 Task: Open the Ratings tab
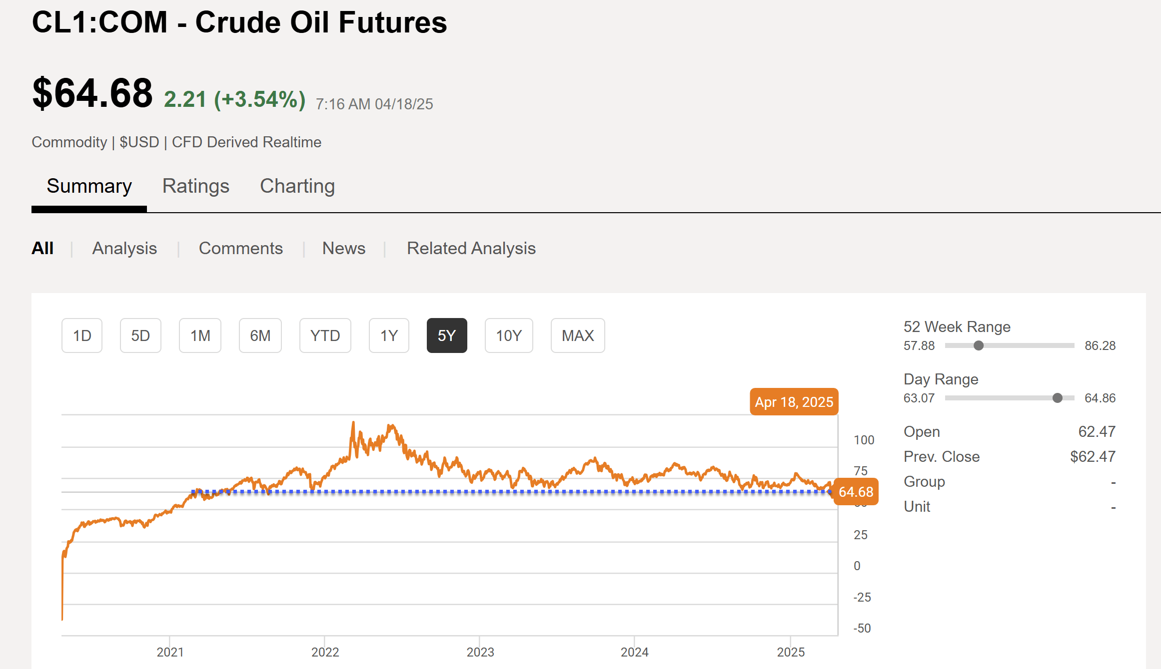pyautogui.click(x=195, y=186)
